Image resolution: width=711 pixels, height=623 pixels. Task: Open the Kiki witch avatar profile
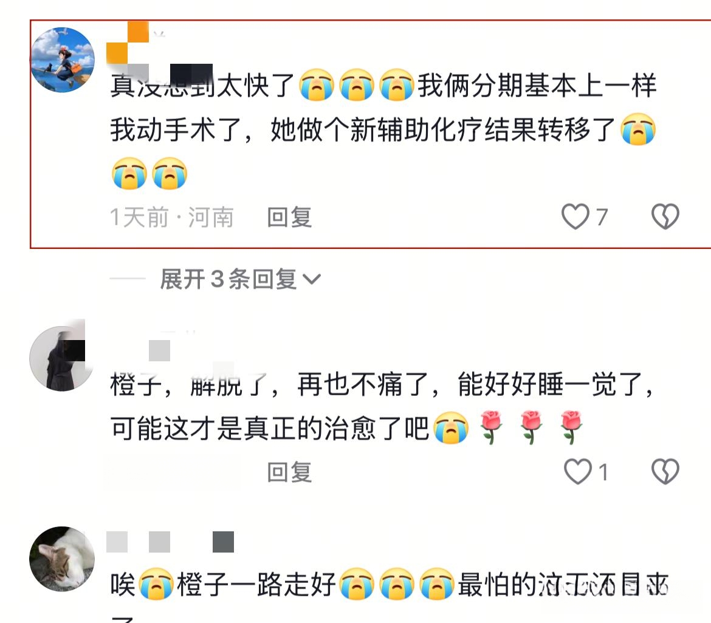(63, 60)
